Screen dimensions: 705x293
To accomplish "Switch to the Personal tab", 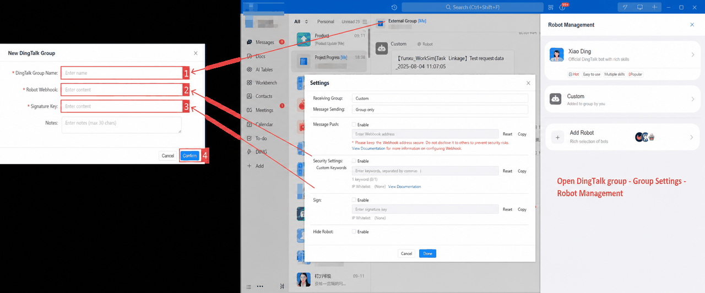I will coord(326,22).
